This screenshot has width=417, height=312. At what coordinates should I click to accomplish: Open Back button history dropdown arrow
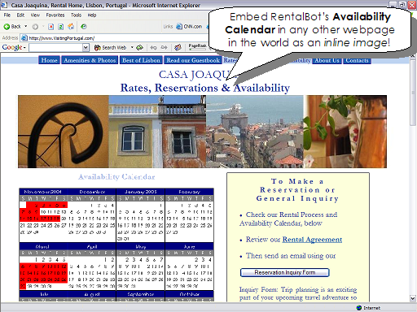tap(26, 27)
